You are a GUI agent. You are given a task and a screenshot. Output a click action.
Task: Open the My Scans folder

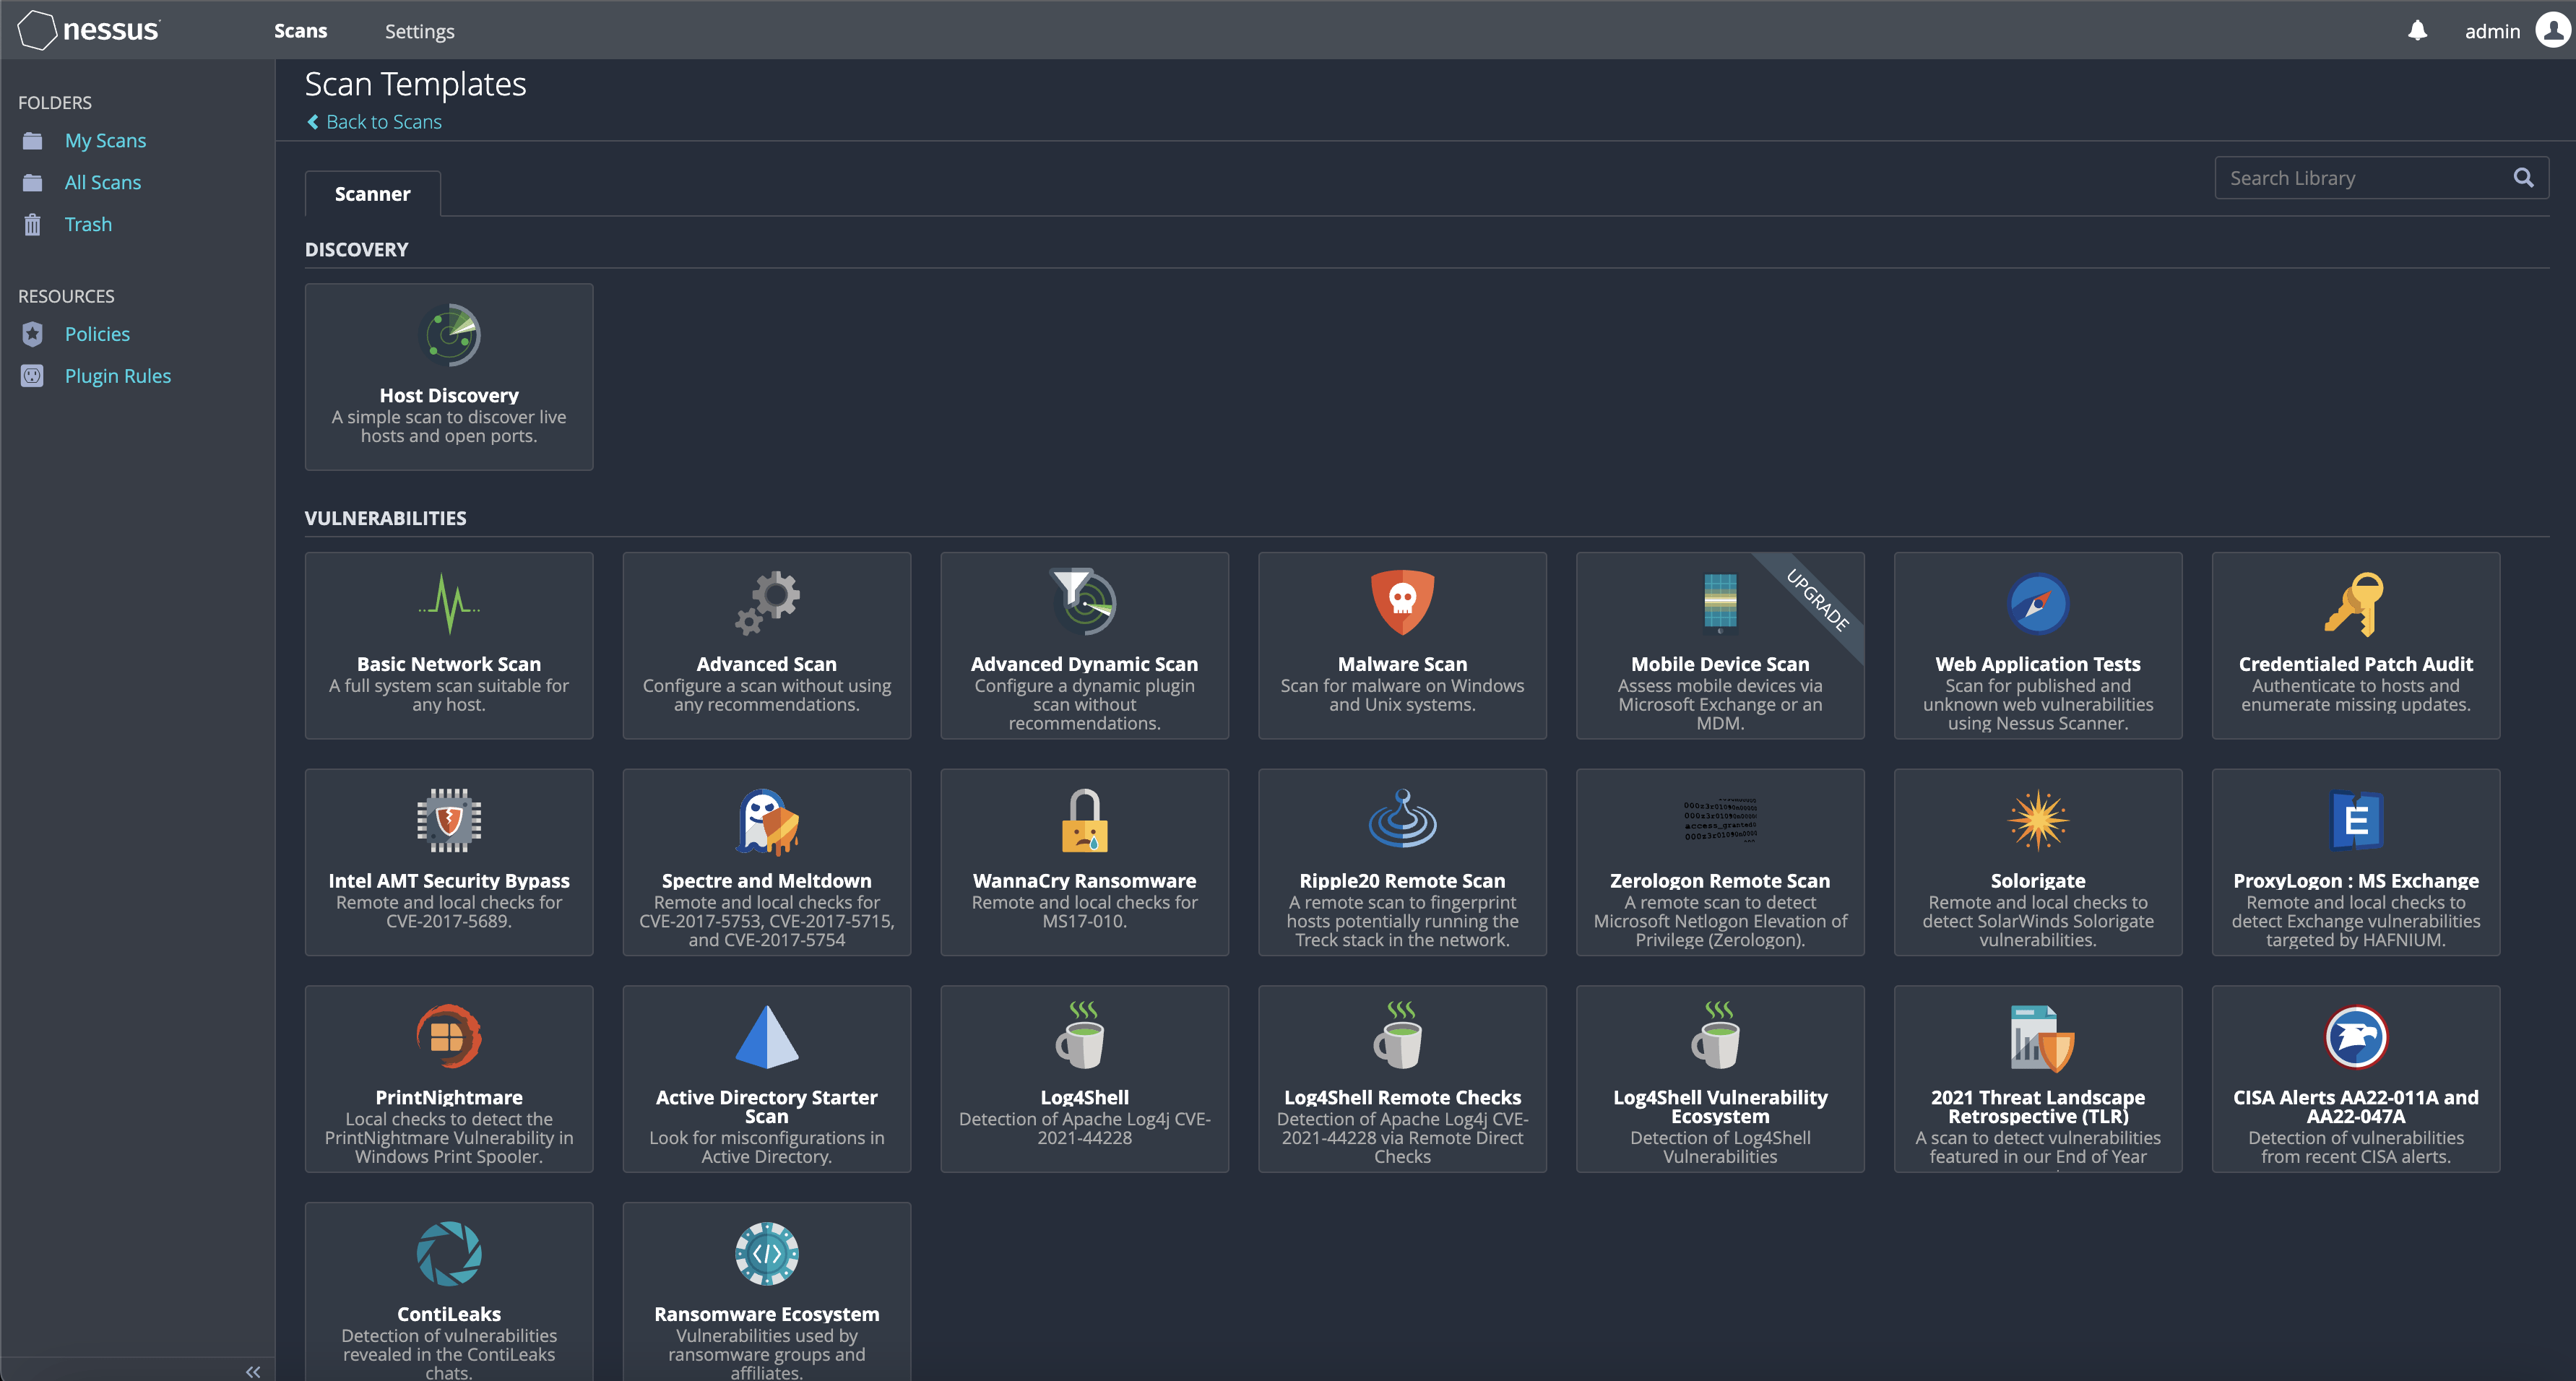105,141
